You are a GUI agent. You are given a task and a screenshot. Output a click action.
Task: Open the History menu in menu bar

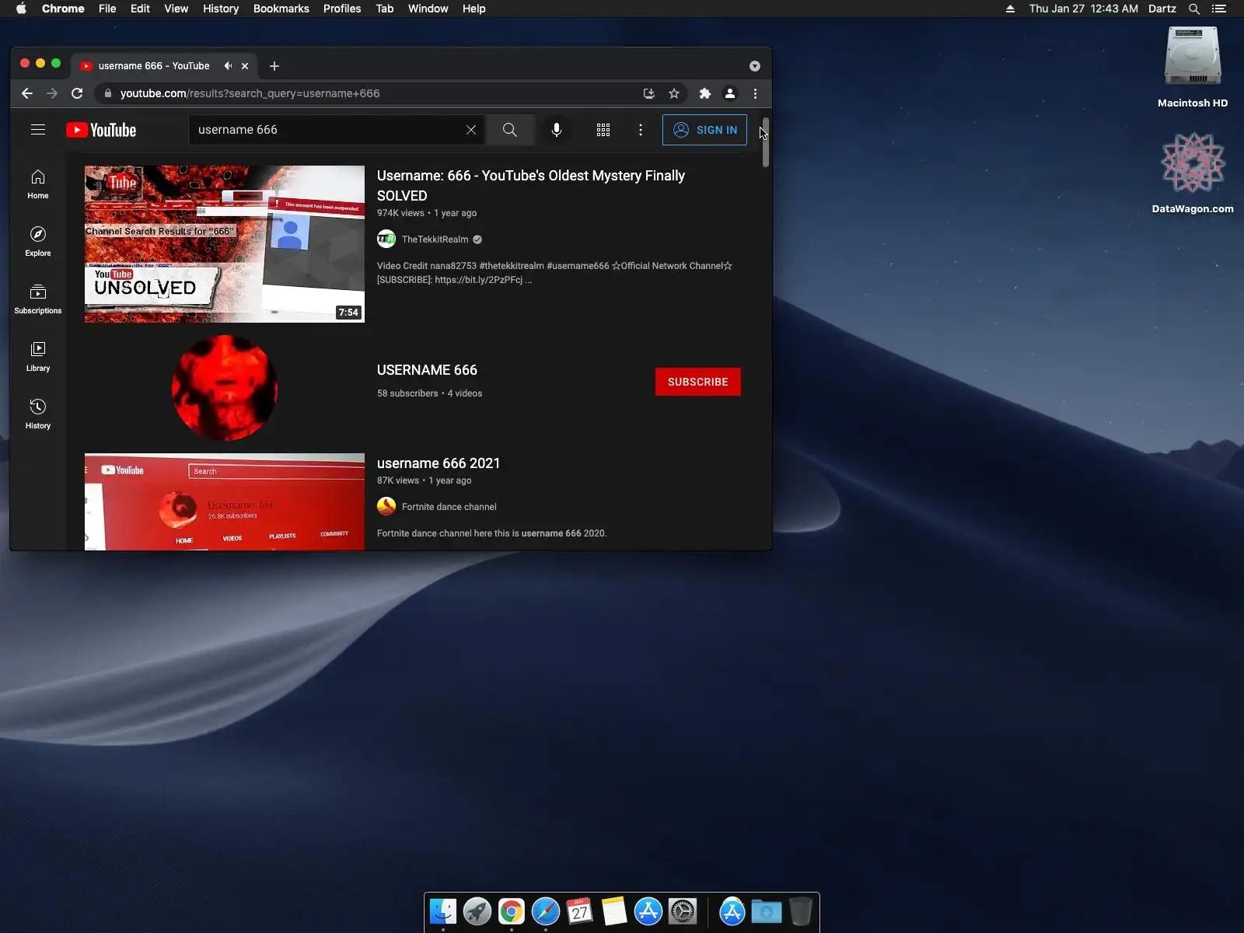(x=221, y=9)
